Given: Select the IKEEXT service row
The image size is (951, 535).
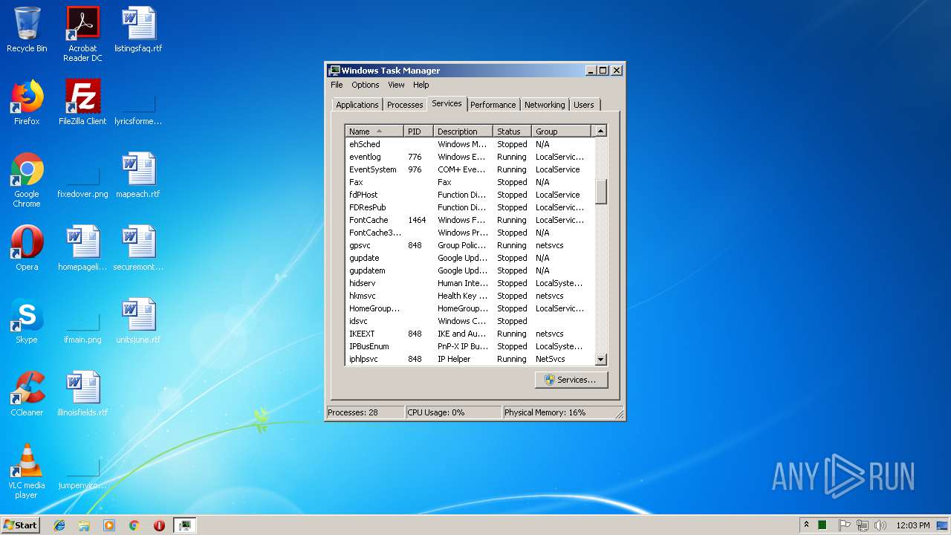Looking at the screenshot, I should point(470,334).
